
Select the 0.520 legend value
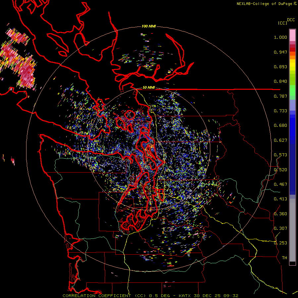click(x=280, y=170)
